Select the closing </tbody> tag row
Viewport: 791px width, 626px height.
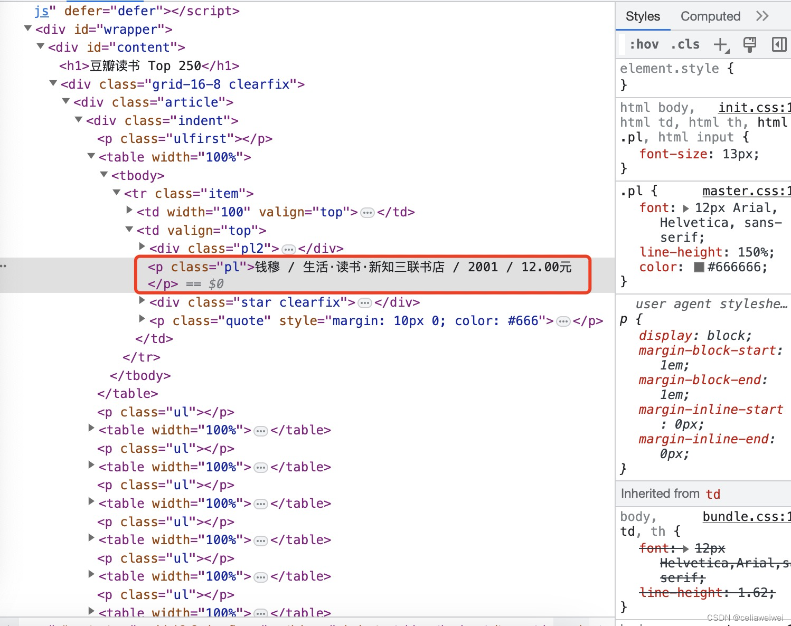tap(140, 376)
